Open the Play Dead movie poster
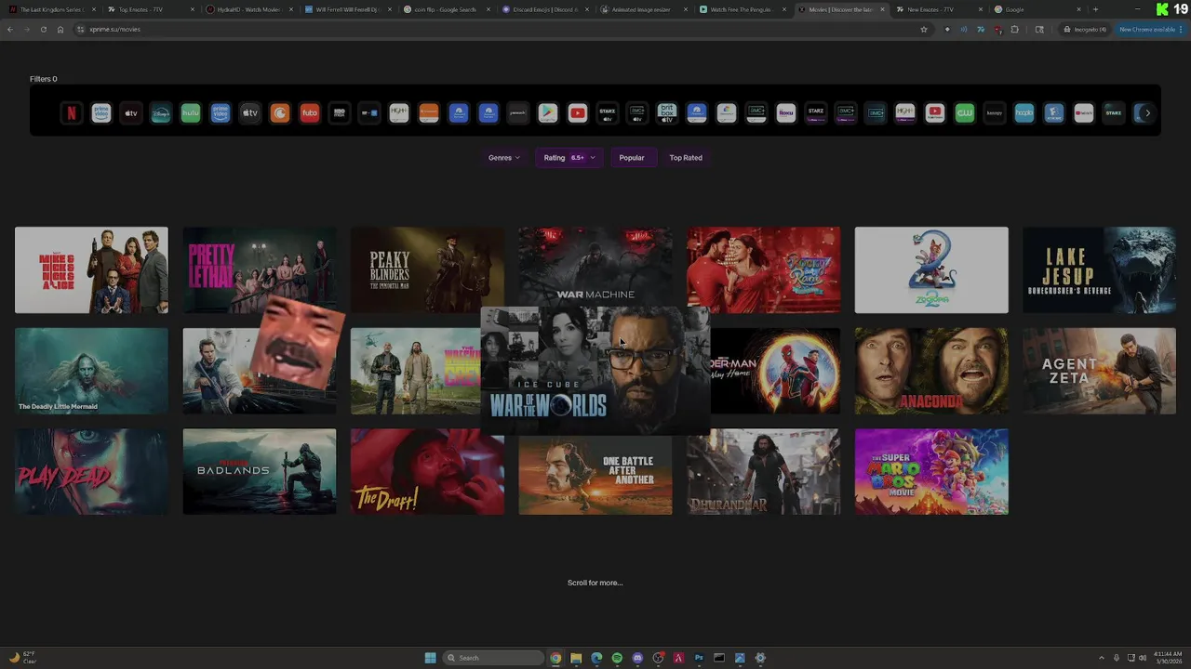This screenshot has width=1191, height=669. (x=91, y=471)
